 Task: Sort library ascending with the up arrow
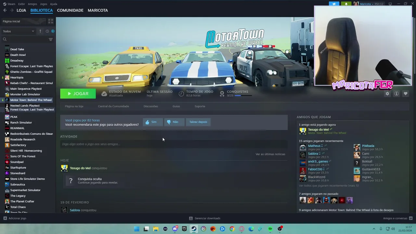(40, 31)
